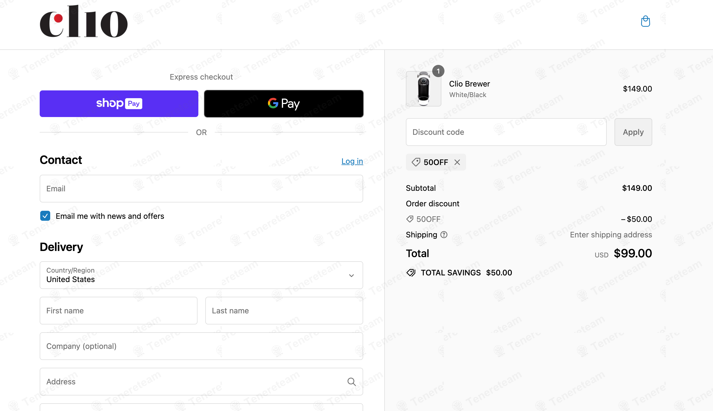The width and height of the screenshot is (713, 411).
Task: Click the address search magnifier icon
Action: 351,382
